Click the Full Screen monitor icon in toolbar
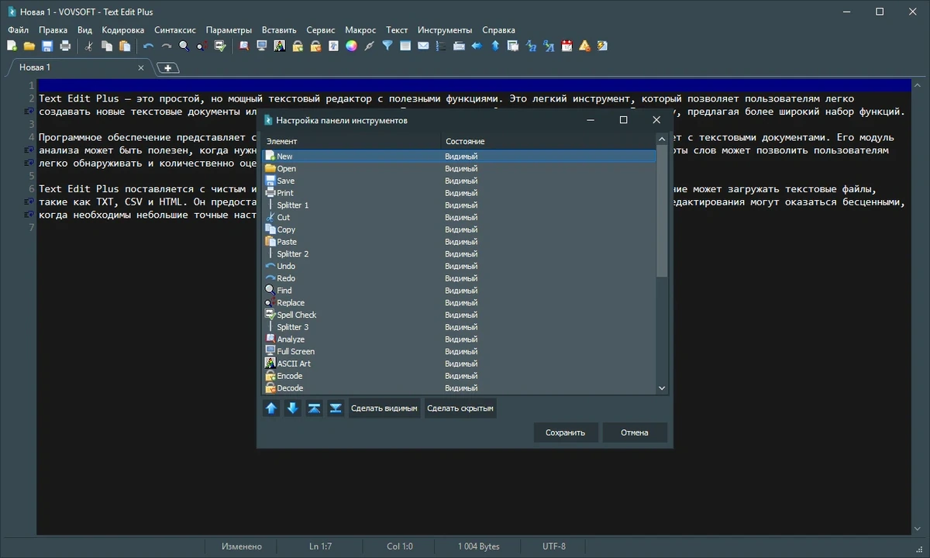 [x=262, y=46]
